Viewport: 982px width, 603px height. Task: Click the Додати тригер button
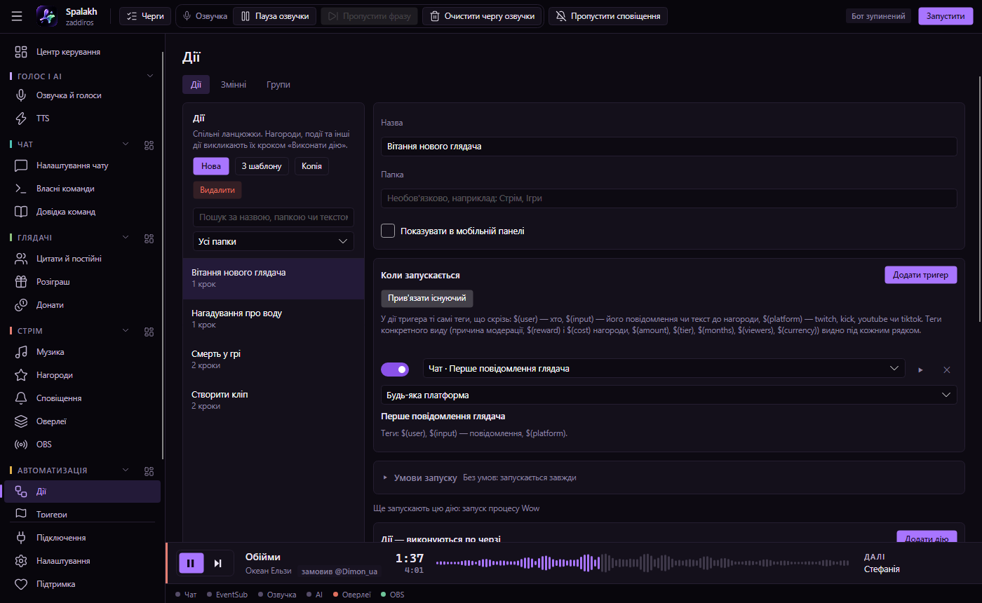(x=921, y=275)
